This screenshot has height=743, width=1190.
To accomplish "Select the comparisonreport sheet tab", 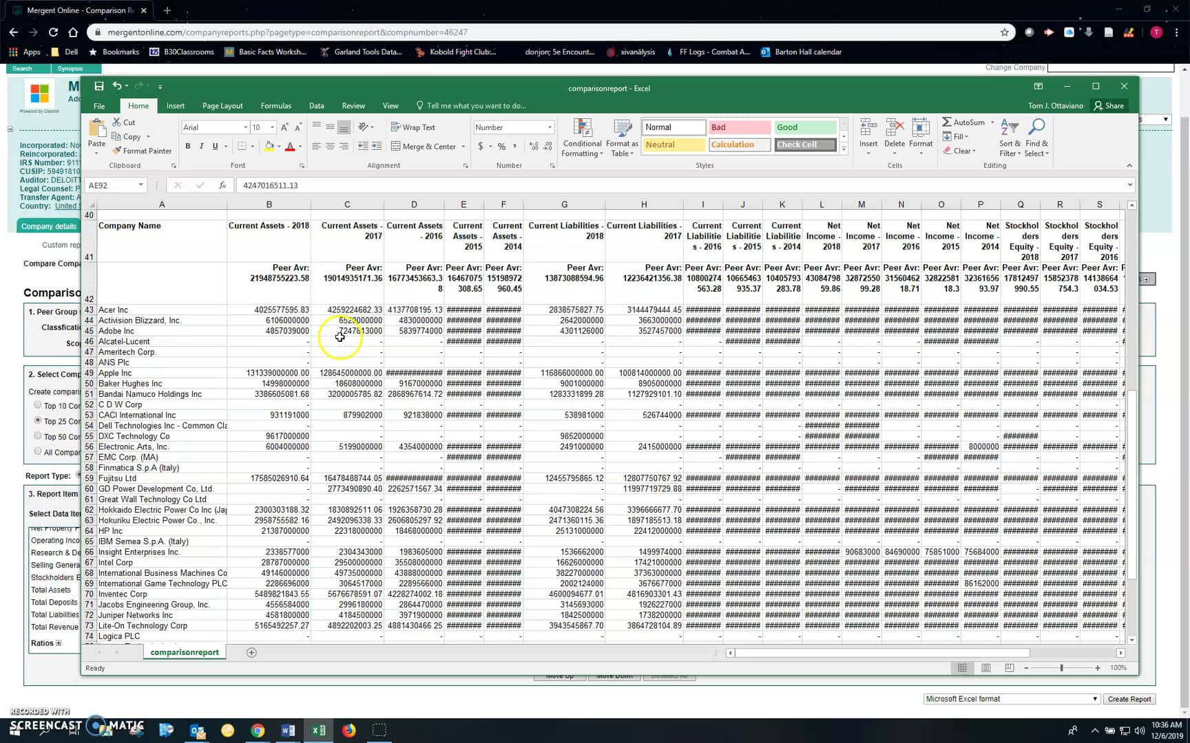I will 184,652.
